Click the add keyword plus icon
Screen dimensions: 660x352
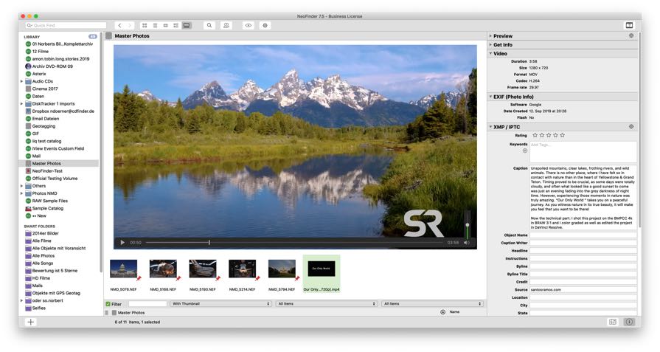[x=525, y=151]
